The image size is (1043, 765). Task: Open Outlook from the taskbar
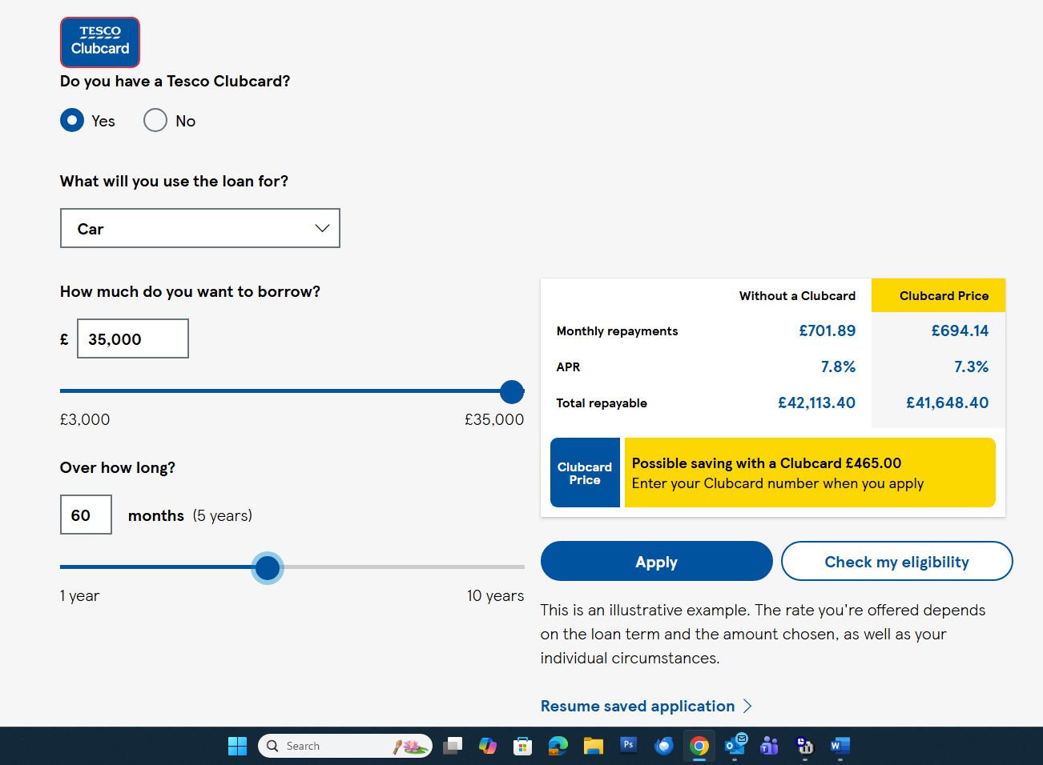coord(735,746)
